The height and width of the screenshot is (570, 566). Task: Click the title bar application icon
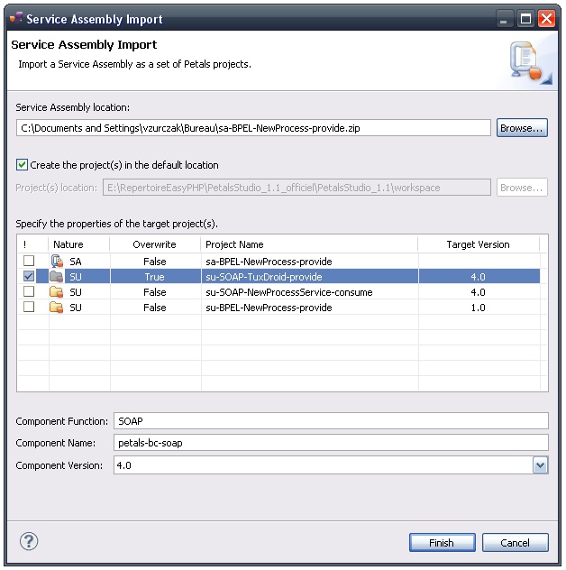point(15,17)
